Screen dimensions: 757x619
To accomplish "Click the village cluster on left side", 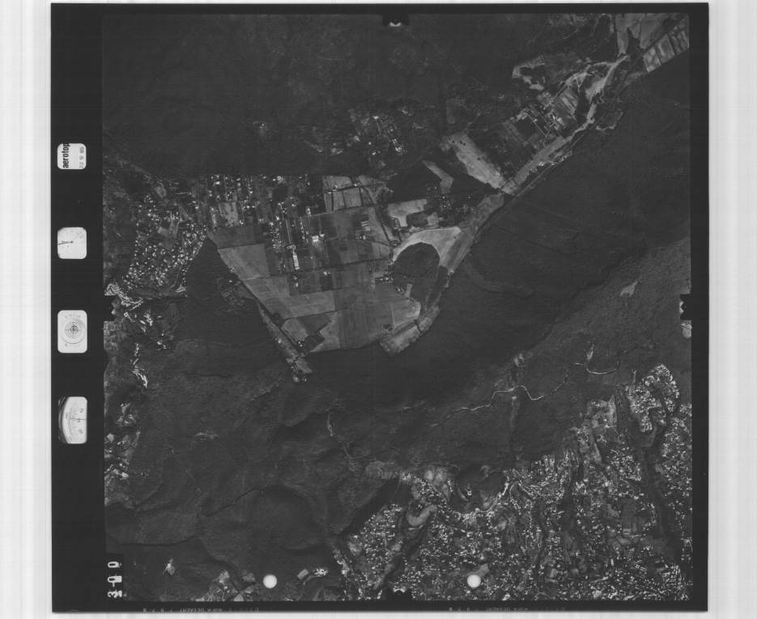I will 158,243.
